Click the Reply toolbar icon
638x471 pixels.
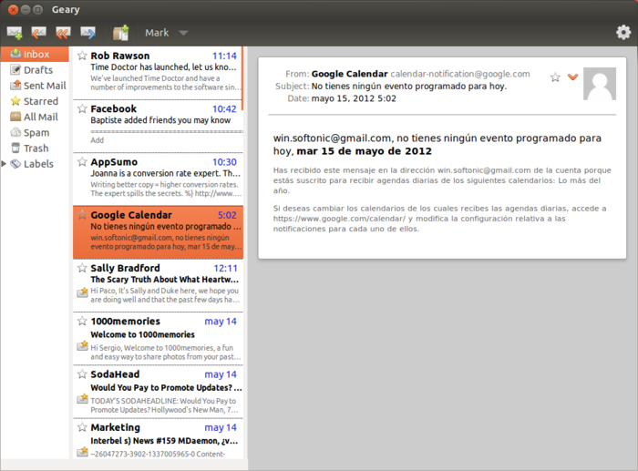[39, 33]
